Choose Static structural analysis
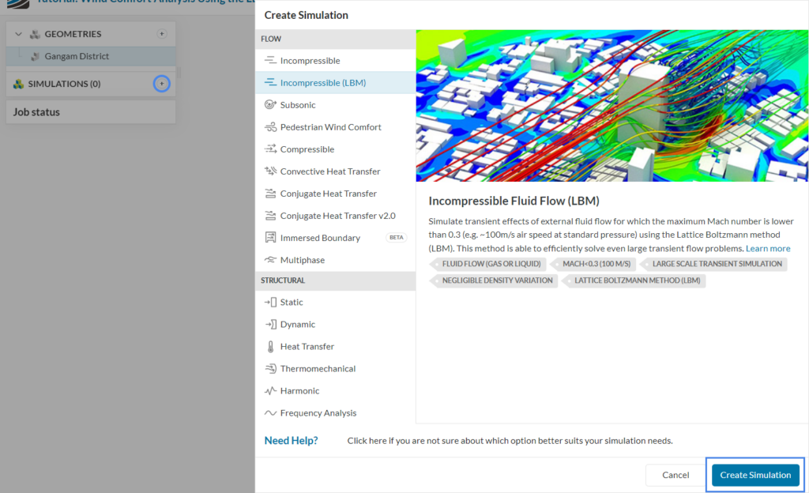Image resolution: width=809 pixels, height=493 pixels. (x=291, y=302)
